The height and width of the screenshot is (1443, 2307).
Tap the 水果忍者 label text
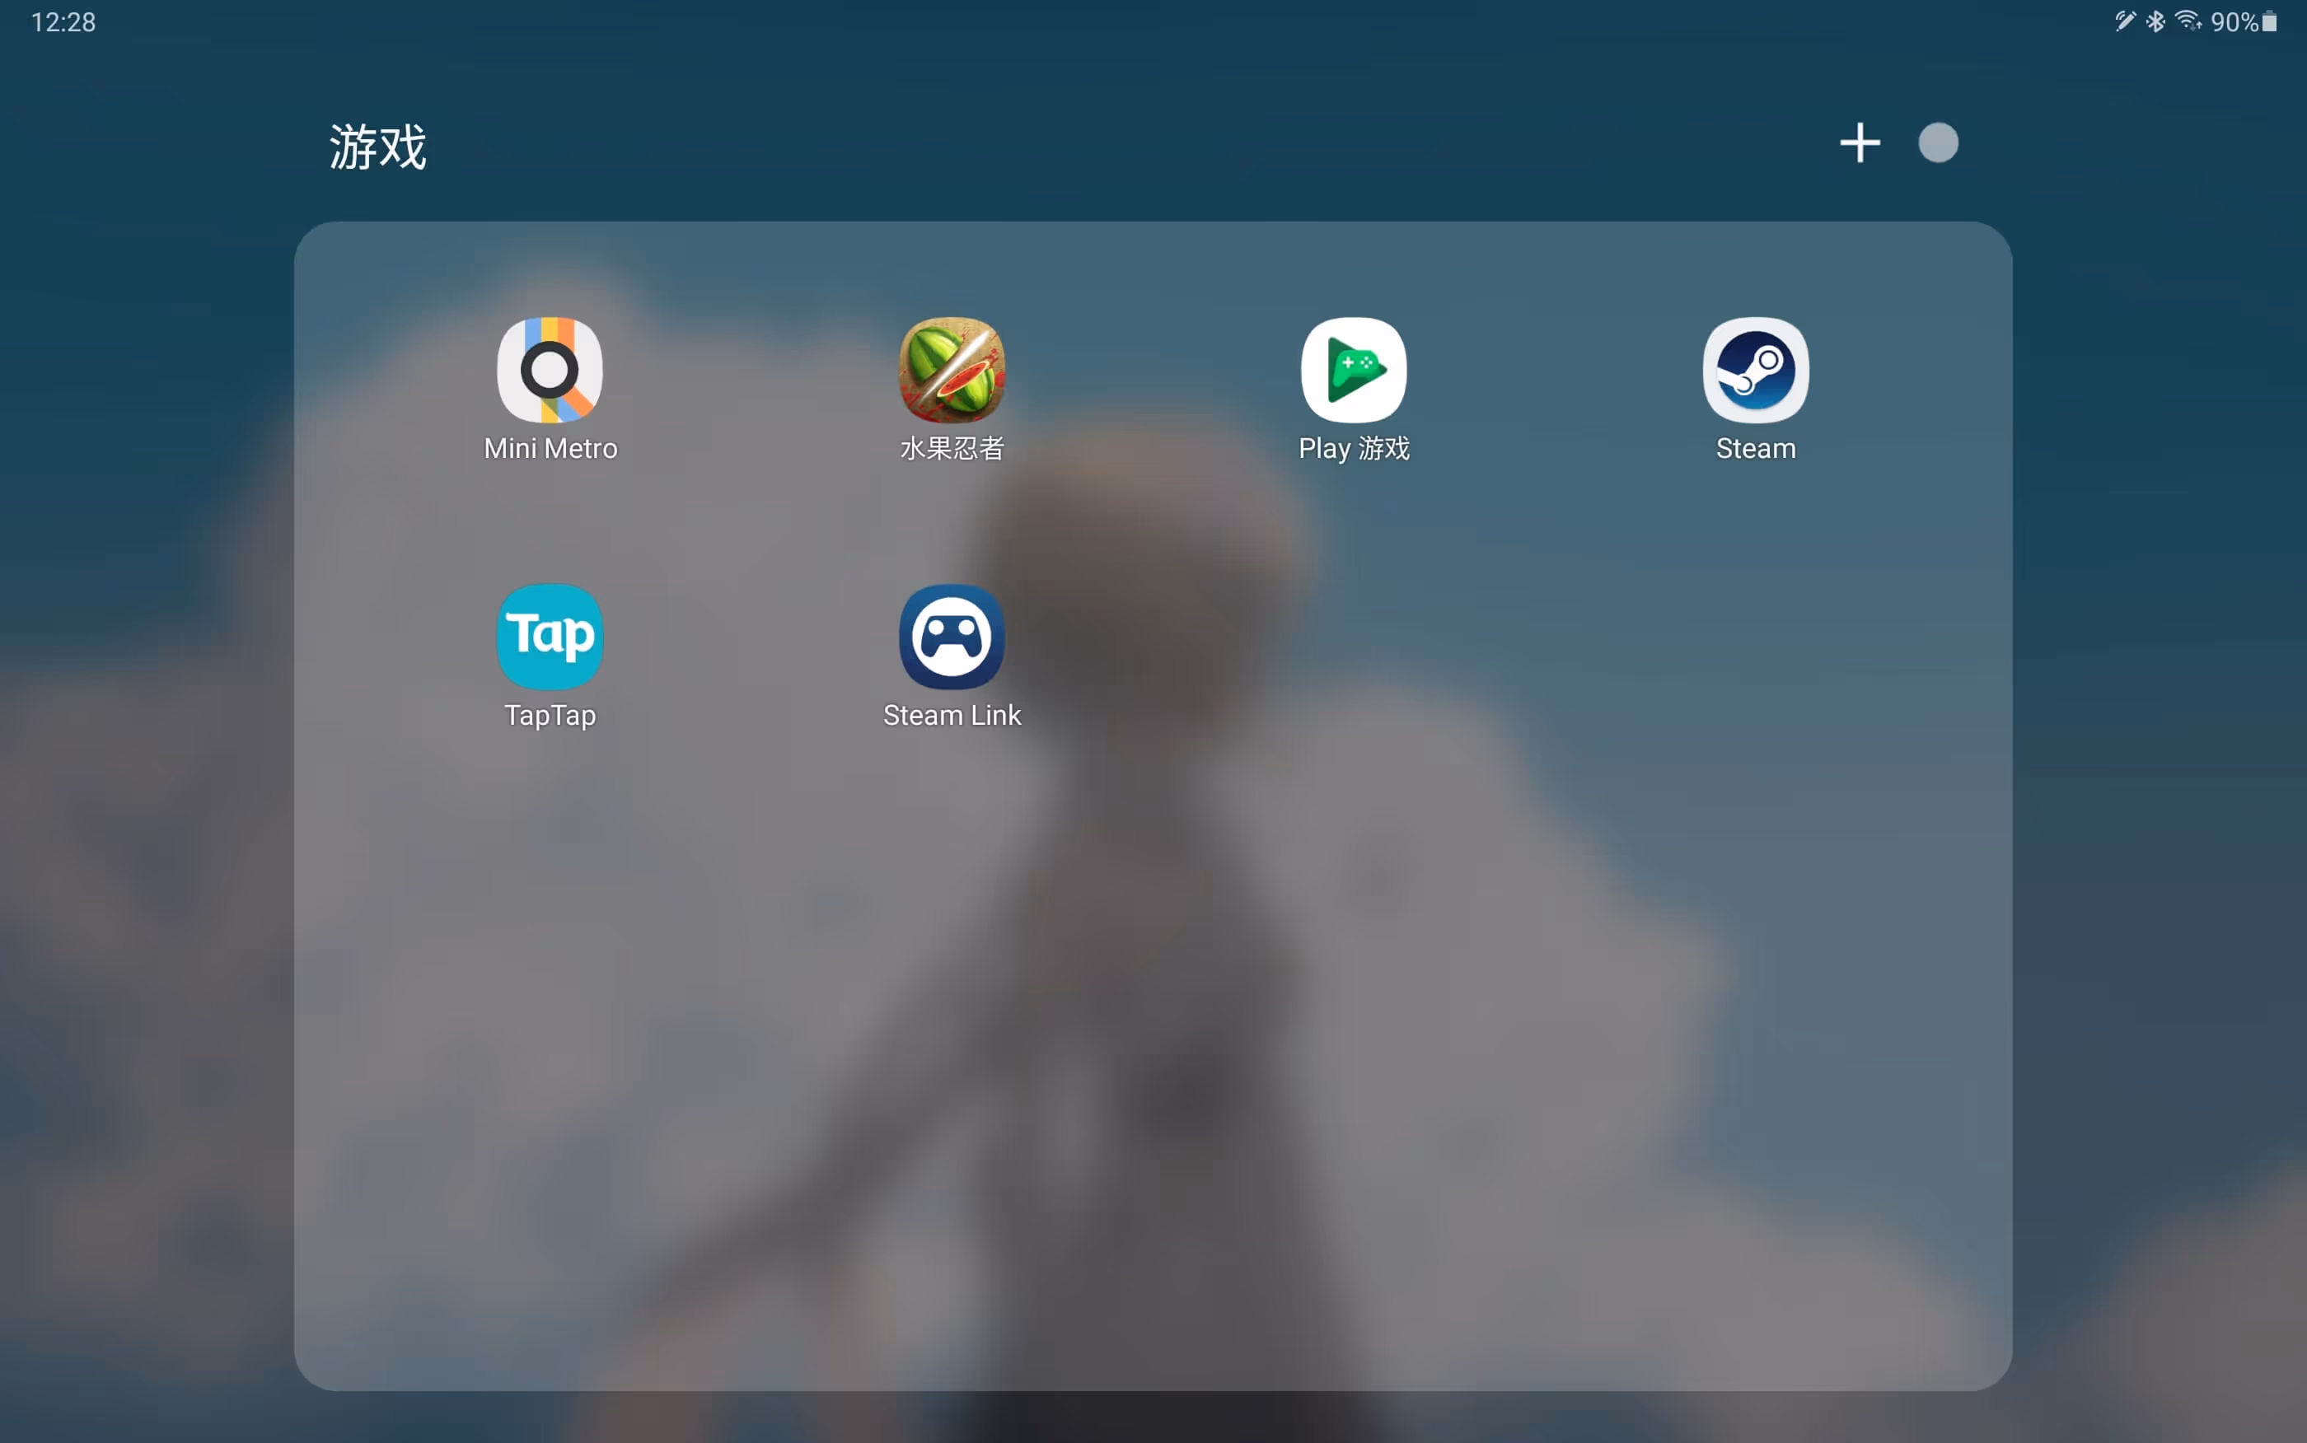click(952, 449)
